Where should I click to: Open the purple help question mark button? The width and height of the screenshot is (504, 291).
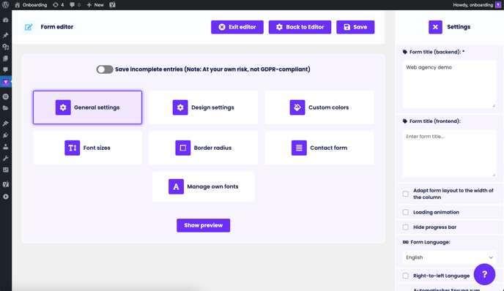point(484,274)
